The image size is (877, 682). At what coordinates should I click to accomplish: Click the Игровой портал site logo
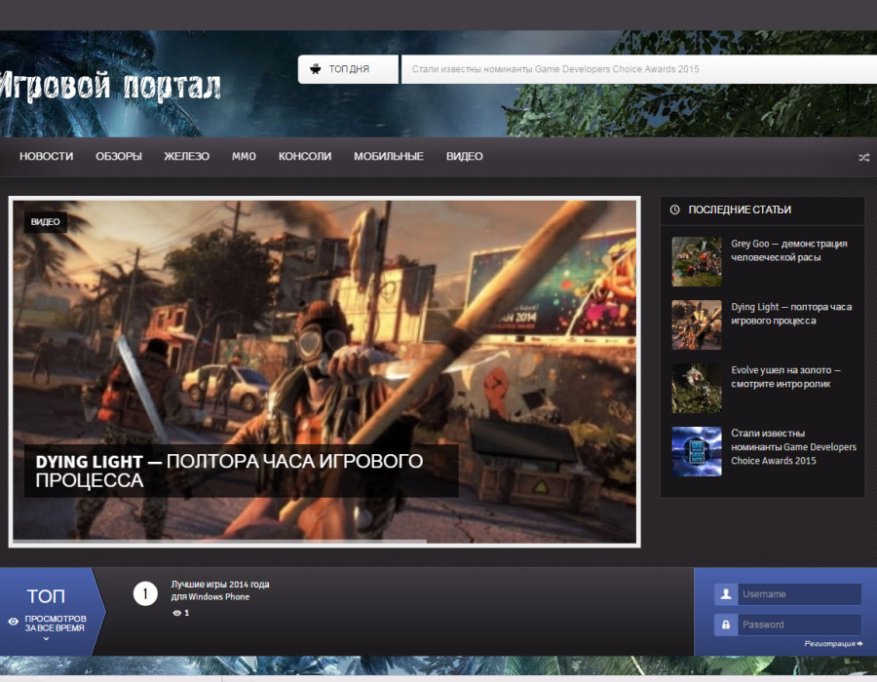(109, 87)
